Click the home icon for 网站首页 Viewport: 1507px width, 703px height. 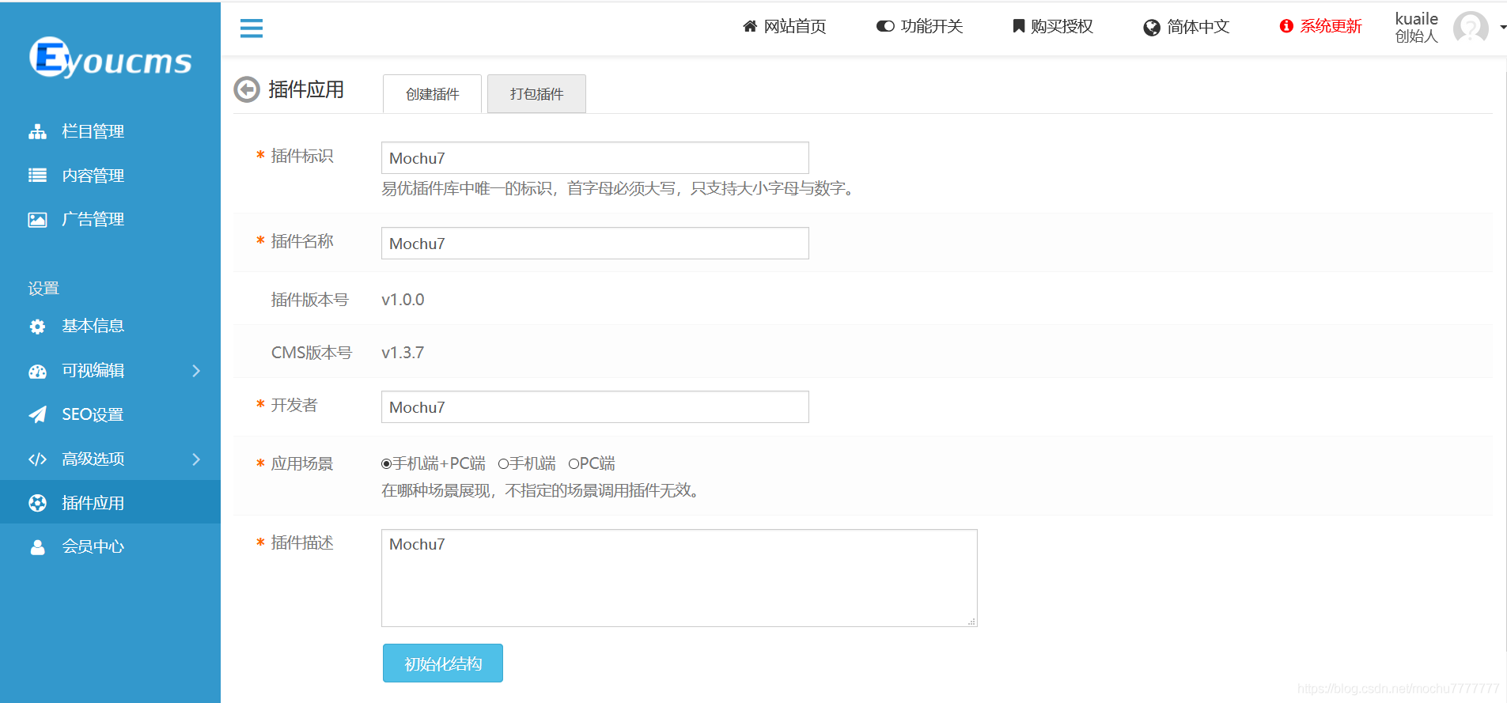[750, 26]
